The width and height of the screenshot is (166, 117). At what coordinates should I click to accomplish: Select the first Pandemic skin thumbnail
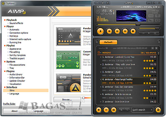[69, 37]
